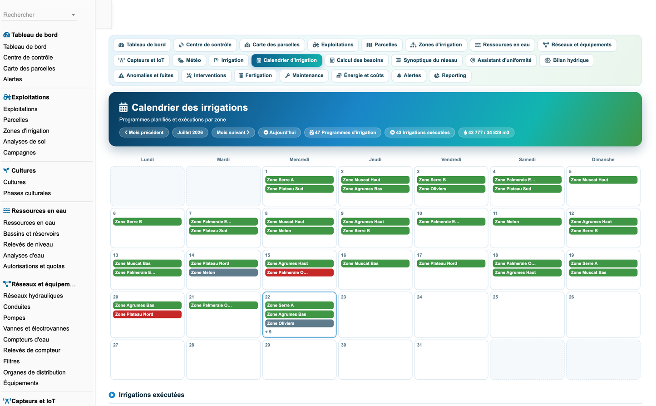Click the target icon on Assistant d'uniformité tab
This screenshot has height=406, width=656.
(x=473, y=60)
